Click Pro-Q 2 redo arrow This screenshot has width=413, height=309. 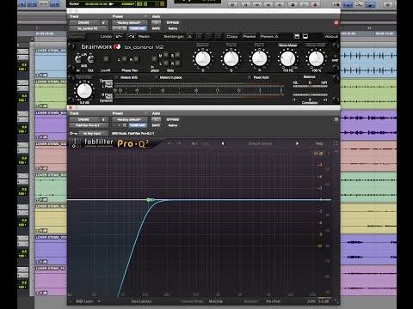click(179, 143)
